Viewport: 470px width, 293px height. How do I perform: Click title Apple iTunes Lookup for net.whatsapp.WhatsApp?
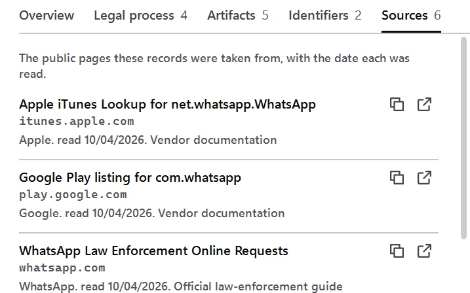(x=167, y=105)
